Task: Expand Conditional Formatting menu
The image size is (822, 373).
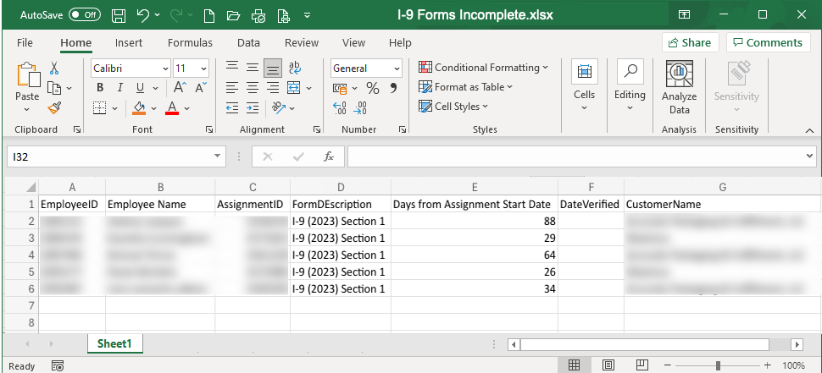Action: tap(483, 68)
